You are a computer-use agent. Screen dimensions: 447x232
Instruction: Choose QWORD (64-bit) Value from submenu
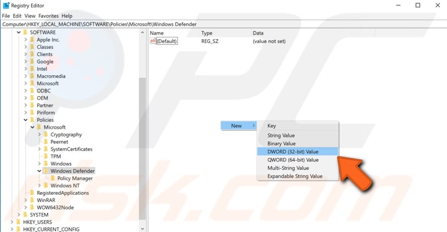(298, 160)
